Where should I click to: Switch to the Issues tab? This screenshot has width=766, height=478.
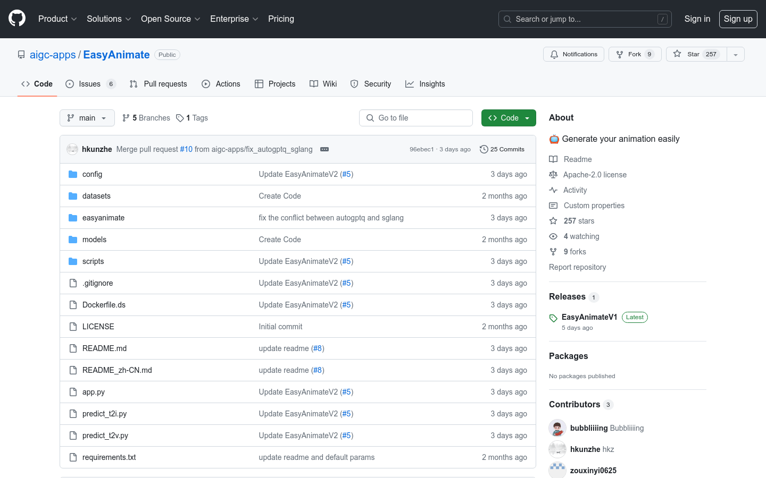[x=90, y=84]
